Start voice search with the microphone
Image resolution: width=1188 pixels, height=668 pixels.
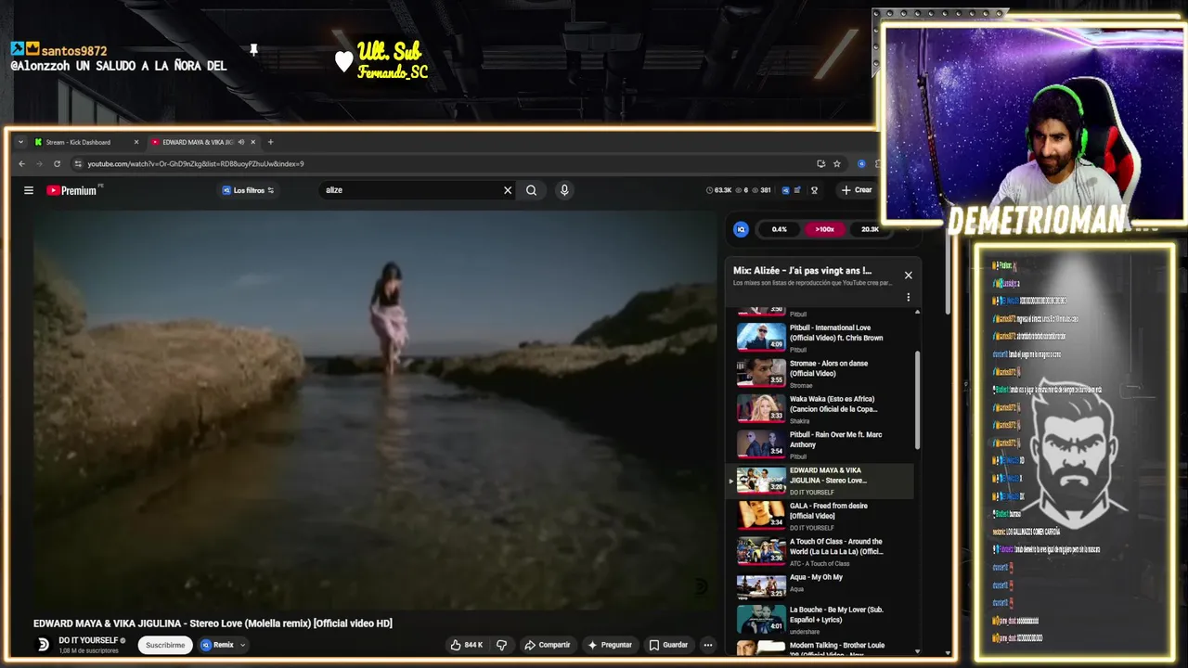click(x=563, y=190)
